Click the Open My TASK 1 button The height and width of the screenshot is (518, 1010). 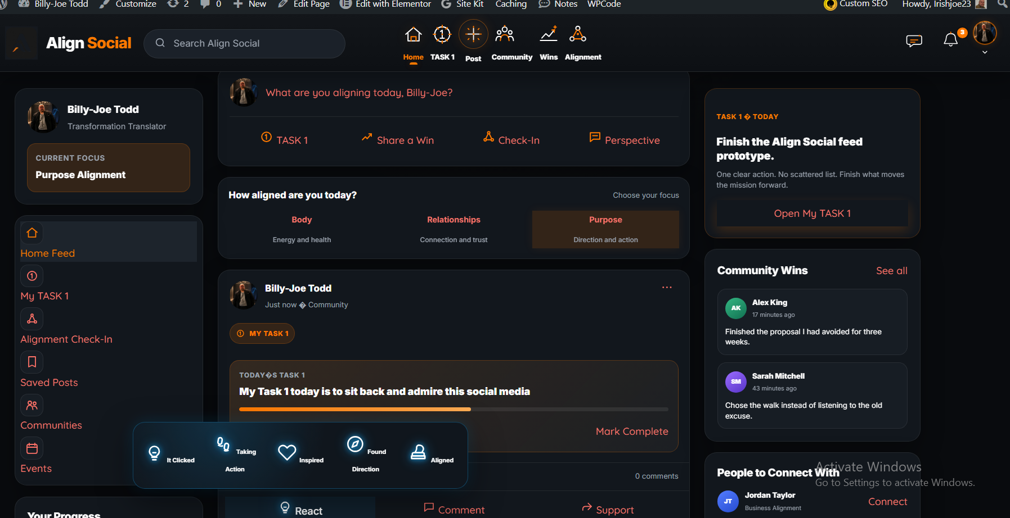click(812, 213)
